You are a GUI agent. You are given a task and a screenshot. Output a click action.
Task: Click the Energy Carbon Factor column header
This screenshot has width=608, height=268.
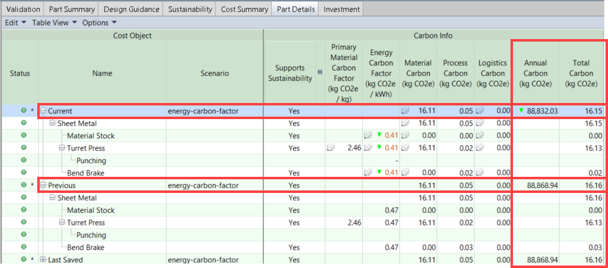(381, 73)
